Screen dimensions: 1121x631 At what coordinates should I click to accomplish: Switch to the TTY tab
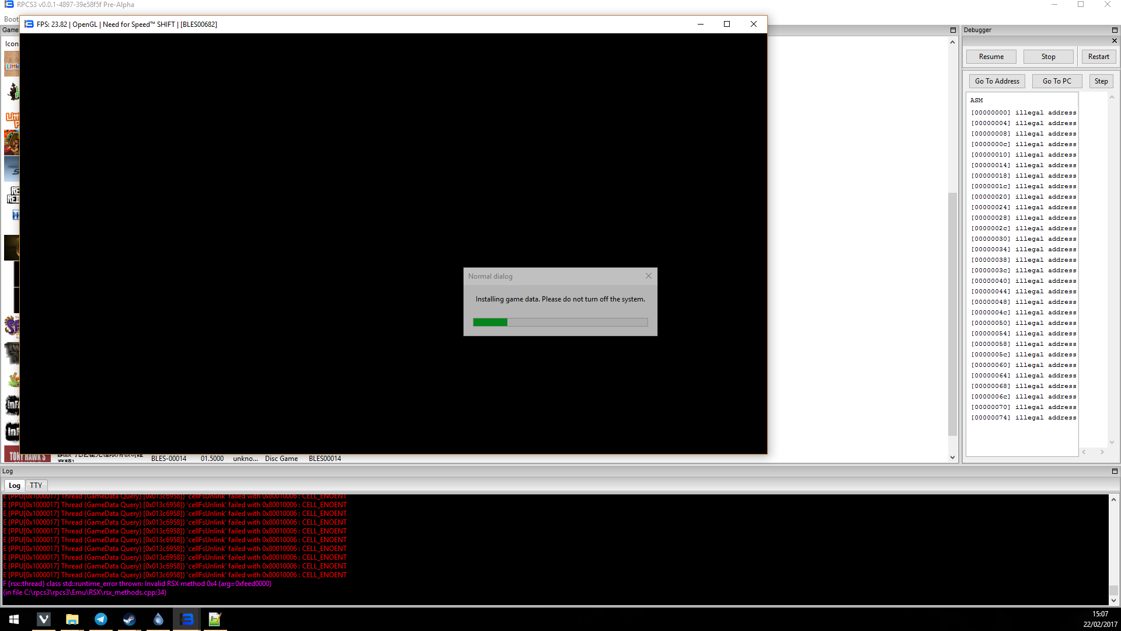click(36, 485)
